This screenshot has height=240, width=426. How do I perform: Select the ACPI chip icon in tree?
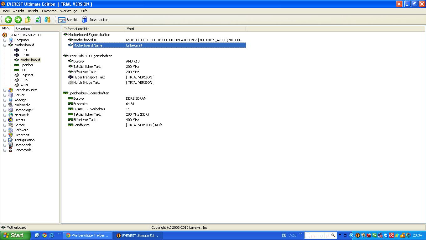coord(17,85)
